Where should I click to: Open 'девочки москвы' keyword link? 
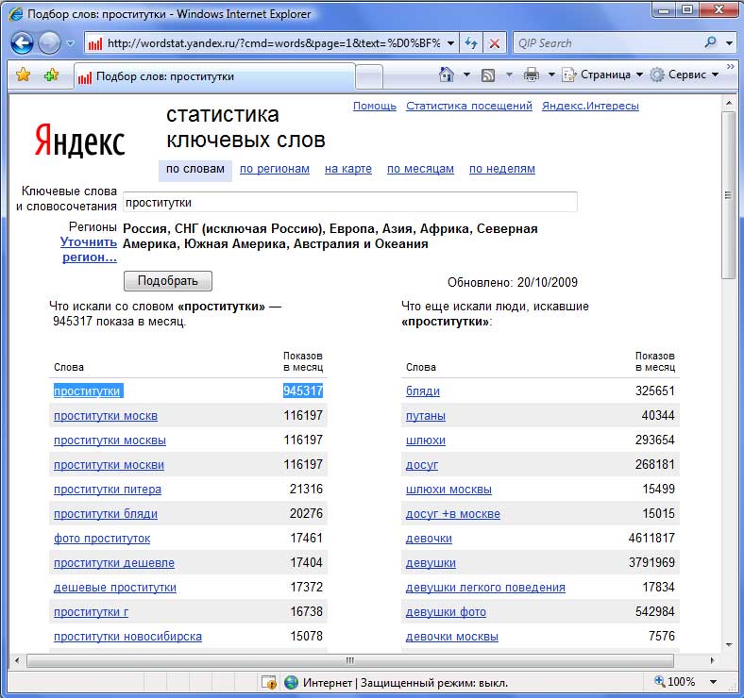pyautogui.click(x=451, y=637)
